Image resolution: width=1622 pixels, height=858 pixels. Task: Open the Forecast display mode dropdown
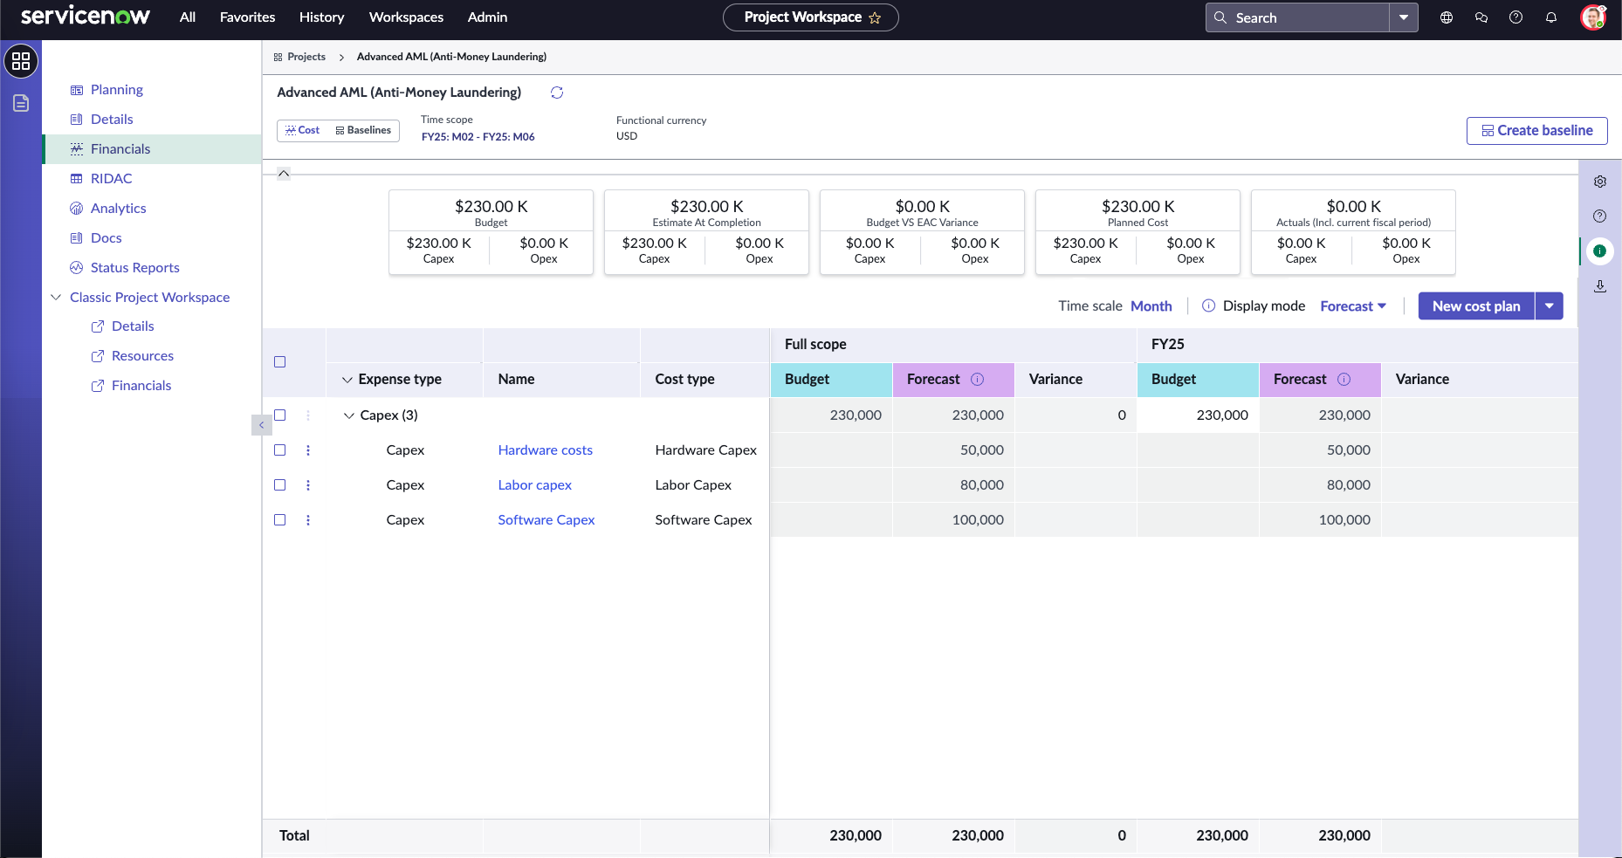(1353, 306)
